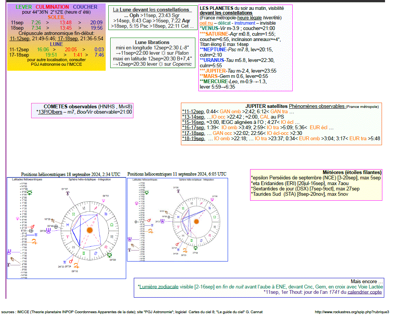Image resolution: width=393 pixels, height=317 pixels.
Task: Follow the Lumière zodiacale link
Action: coord(159,287)
